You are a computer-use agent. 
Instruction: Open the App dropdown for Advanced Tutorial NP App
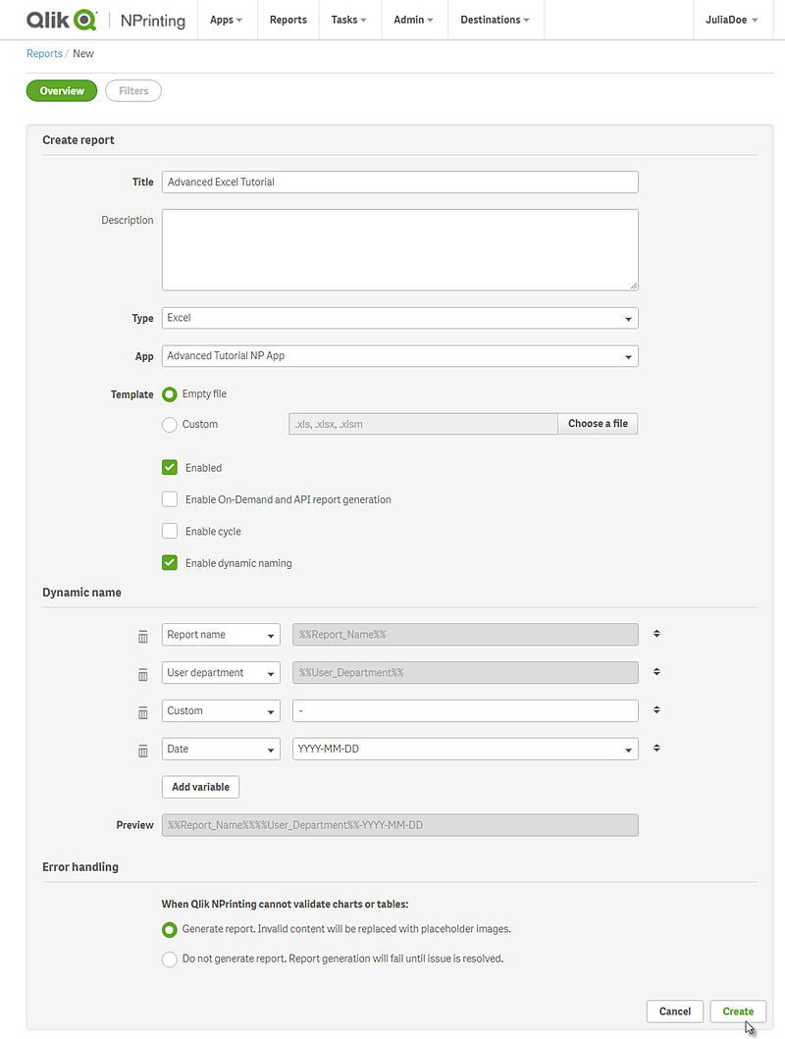[x=628, y=355]
